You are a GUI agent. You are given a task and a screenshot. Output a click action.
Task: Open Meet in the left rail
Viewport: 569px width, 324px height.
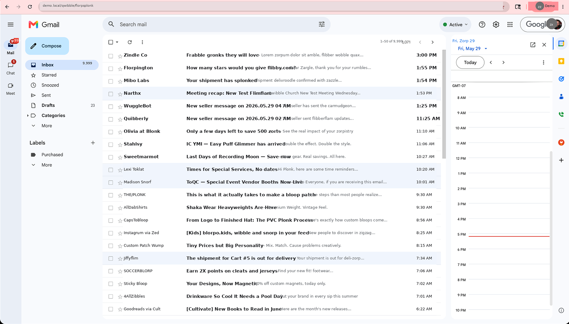11,89
